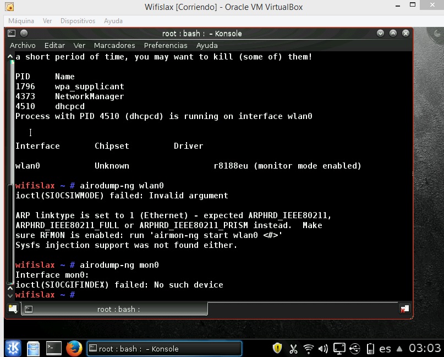
Task: Open the Wi-Fi network tray icon
Action: tap(308, 349)
